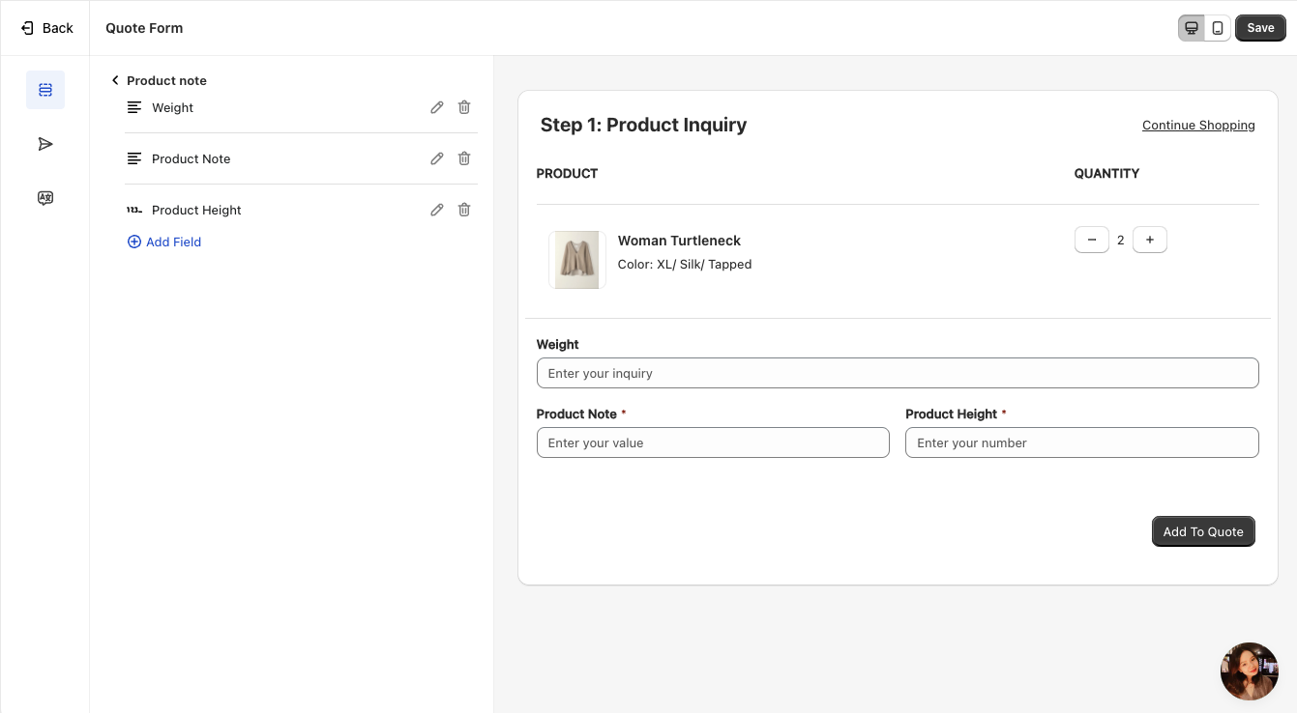Follow the Continue Shopping link
Viewport: 1297px width, 713px height.
pyautogui.click(x=1198, y=125)
